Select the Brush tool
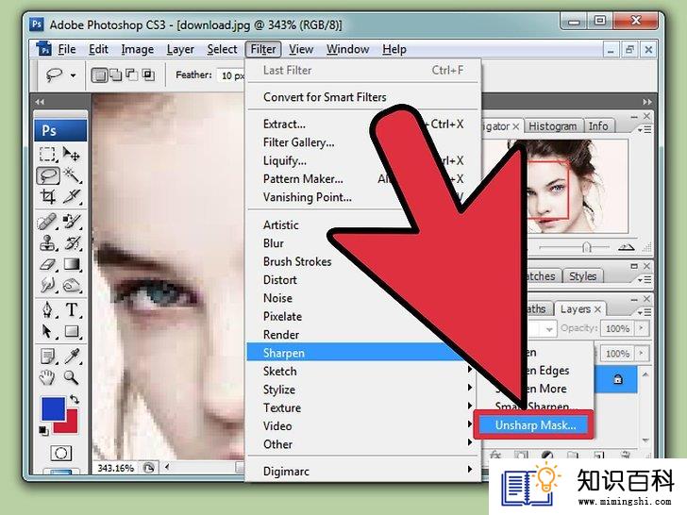The height and width of the screenshot is (515, 687). point(72,221)
